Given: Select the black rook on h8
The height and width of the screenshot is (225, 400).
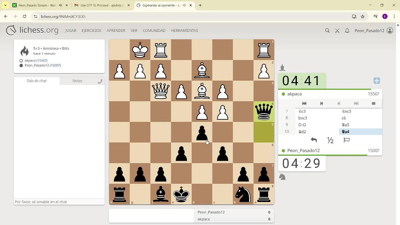Looking at the screenshot, I should click(x=119, y=194).
